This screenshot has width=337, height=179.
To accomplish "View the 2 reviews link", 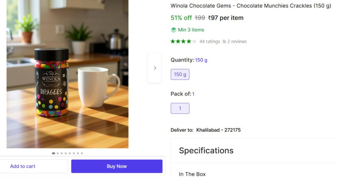I will click(x=234, y=41).
